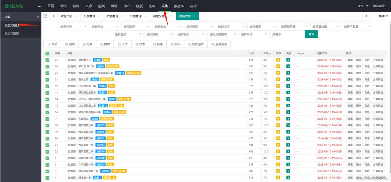Click the 版权 gear toolbar button

[x=176, y=44]
